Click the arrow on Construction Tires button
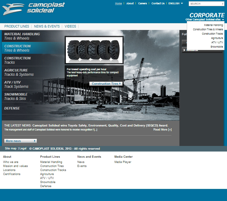The height and width of the screenshot is (201, 227). pyautogui.click(x=120, y=83)
